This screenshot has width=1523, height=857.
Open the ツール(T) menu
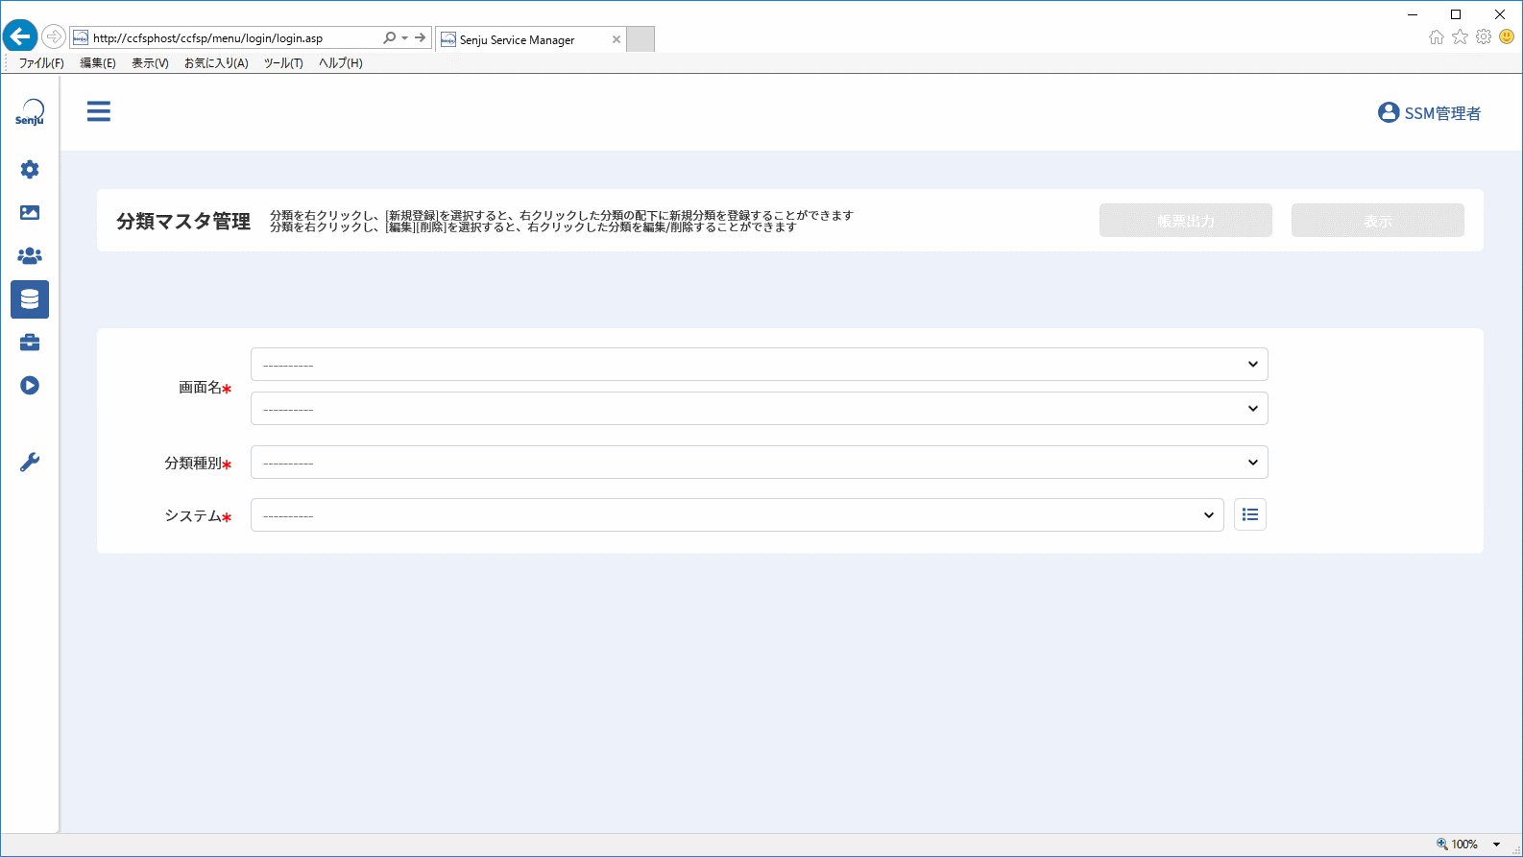[x=283, y=63]
